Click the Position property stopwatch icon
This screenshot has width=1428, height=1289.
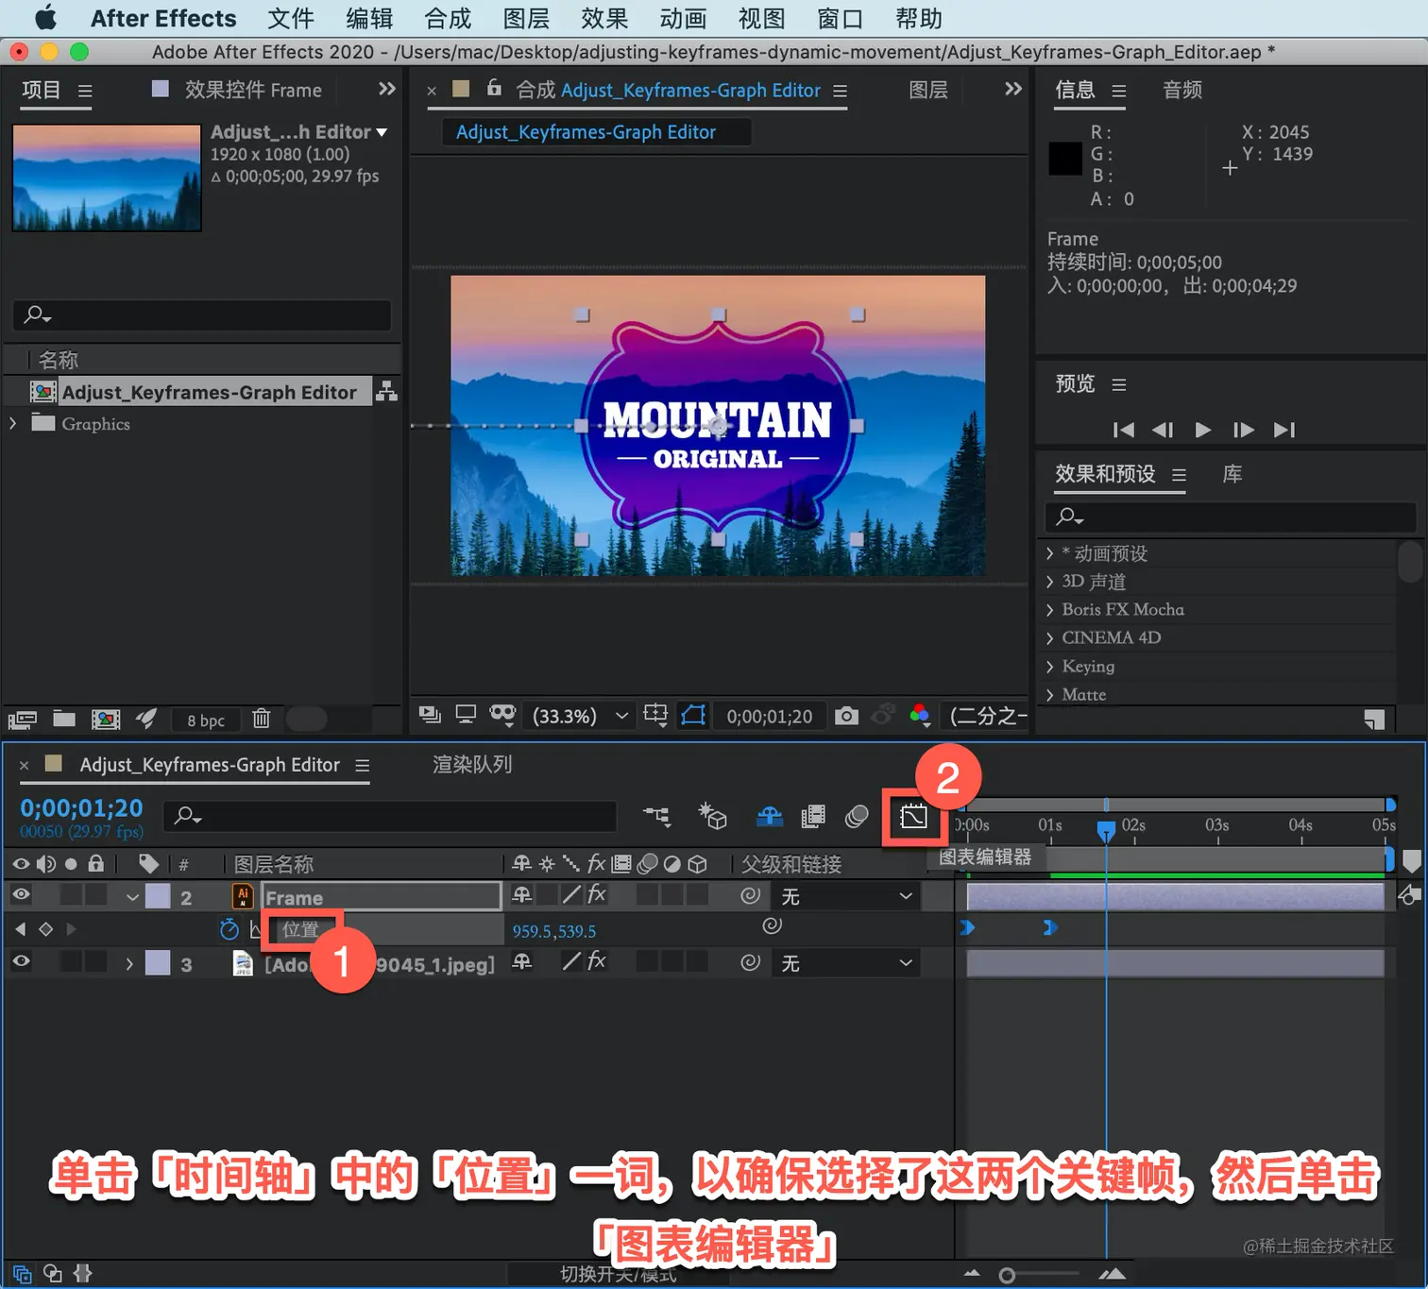229,929
